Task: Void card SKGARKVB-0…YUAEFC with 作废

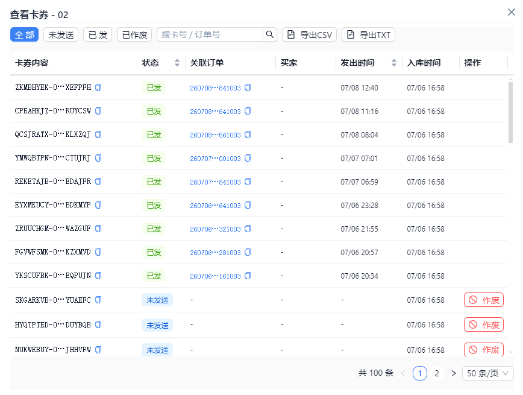Action: (484, 300)
